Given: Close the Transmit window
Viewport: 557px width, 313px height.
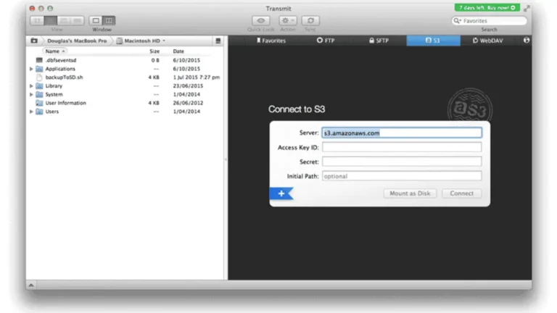Looking at the screenshot, I should [x=32, y=8].
